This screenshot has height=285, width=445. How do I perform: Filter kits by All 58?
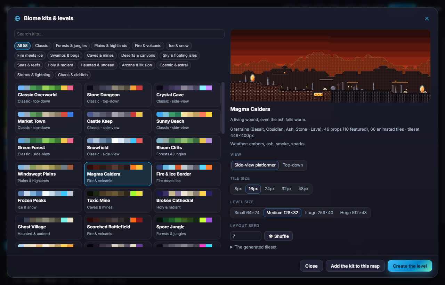click(23, 46)
